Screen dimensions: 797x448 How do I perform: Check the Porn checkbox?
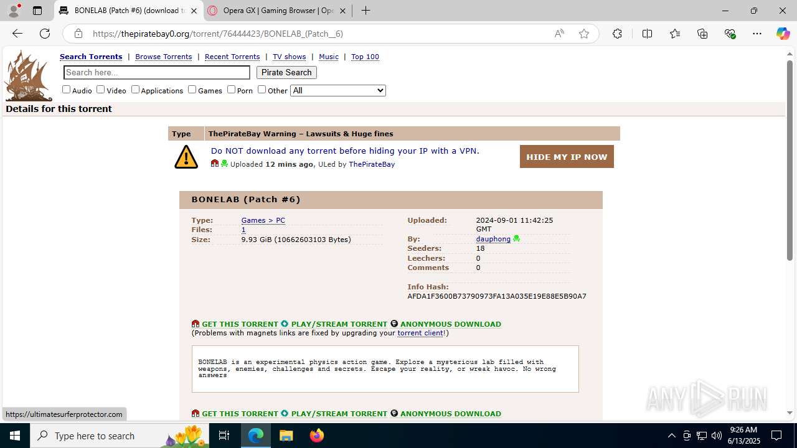pyautogui.click(x=231, y=90)
